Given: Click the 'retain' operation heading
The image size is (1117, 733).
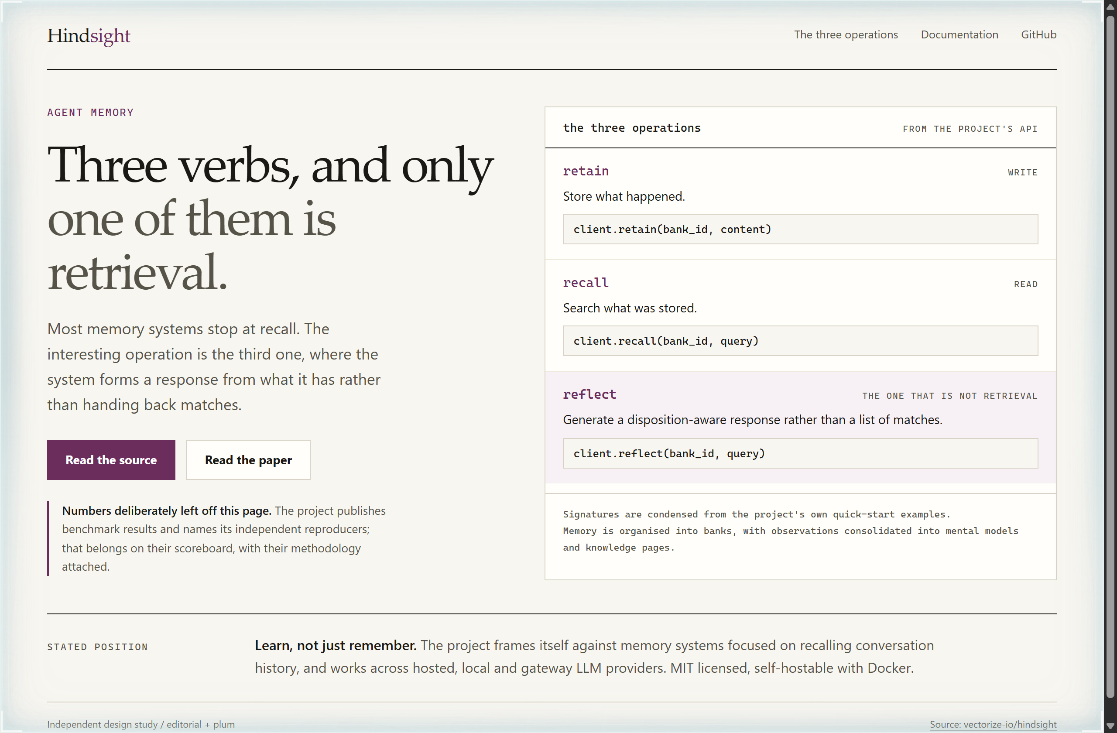Looking at the screenshot, I should [x=586, y=171].
